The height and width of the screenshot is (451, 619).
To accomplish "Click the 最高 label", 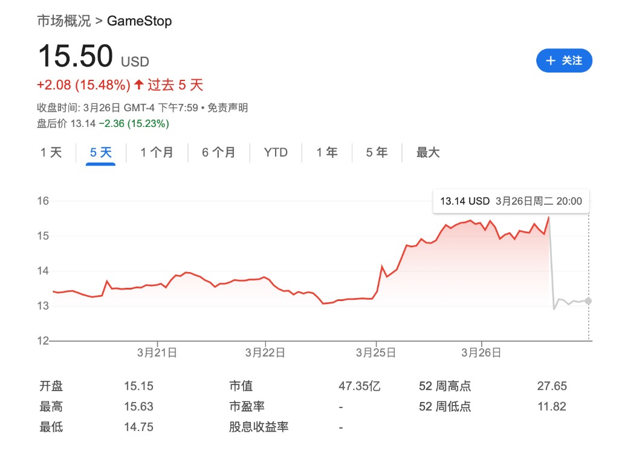I will pos(51,406).
